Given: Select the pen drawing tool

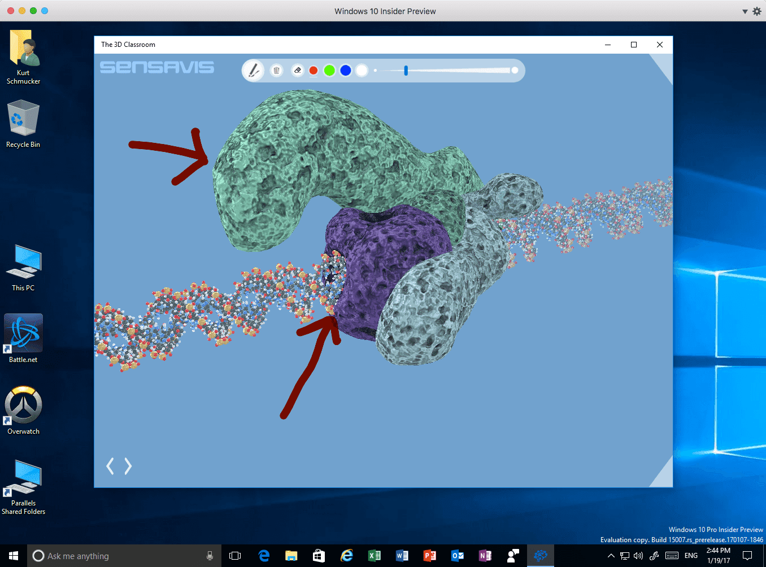Looking at the screenshot, I should (253, 71).
